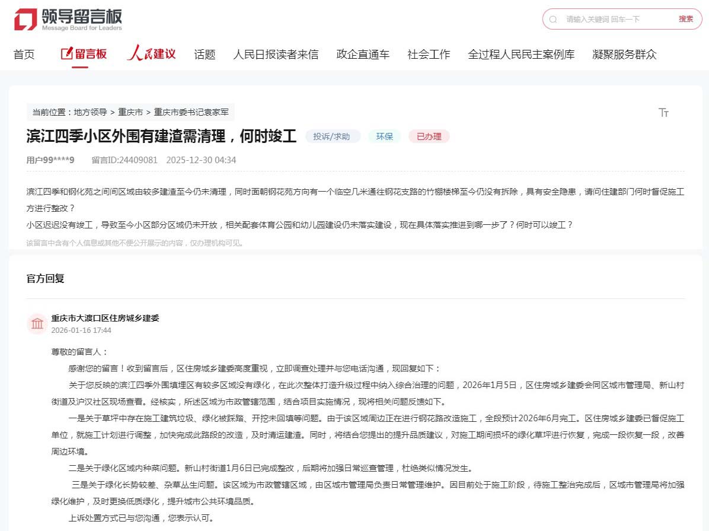Open 人民日报读者来信
The height and width of the screenshot is (531, 709).
click(x=276, y=54)
